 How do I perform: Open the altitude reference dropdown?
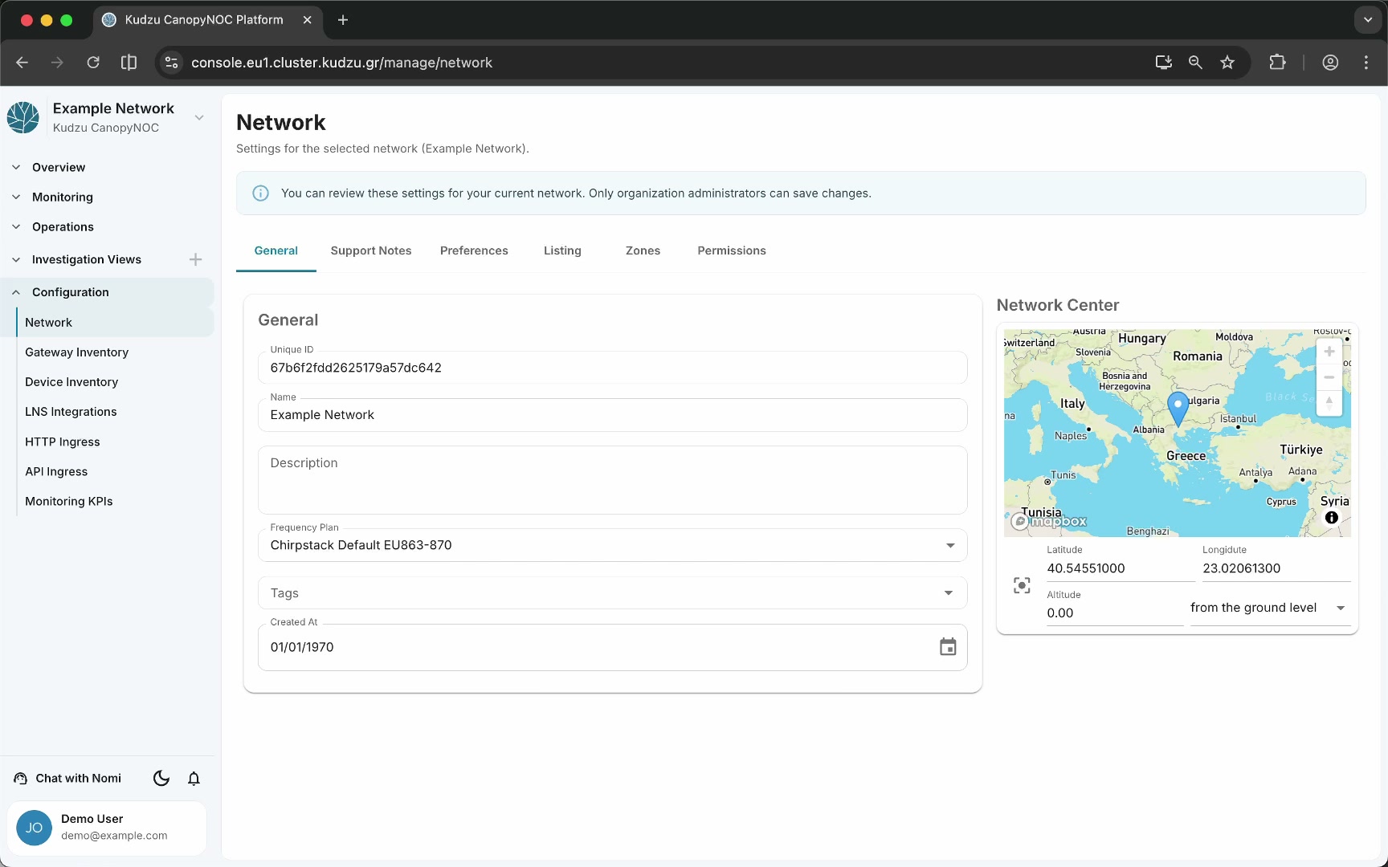[1270, 608]
